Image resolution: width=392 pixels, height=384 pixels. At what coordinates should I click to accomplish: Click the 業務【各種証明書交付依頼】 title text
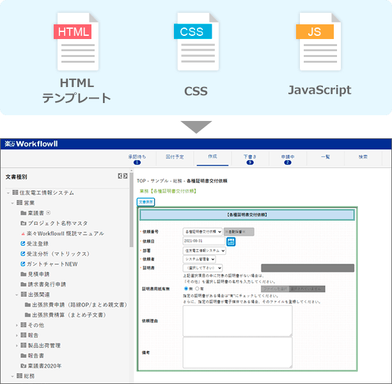pos(168,191)
